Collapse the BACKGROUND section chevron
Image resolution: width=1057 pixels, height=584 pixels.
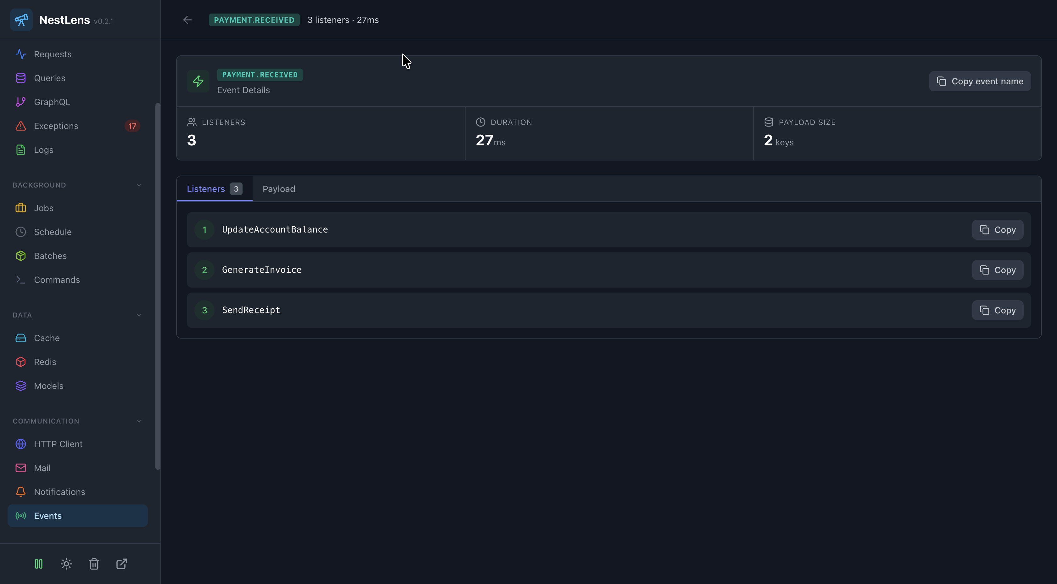(x=139, y=185)
